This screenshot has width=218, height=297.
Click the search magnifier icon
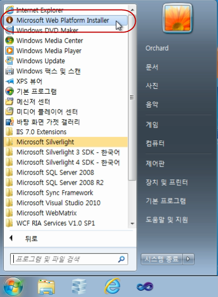[x=121, y=259]
